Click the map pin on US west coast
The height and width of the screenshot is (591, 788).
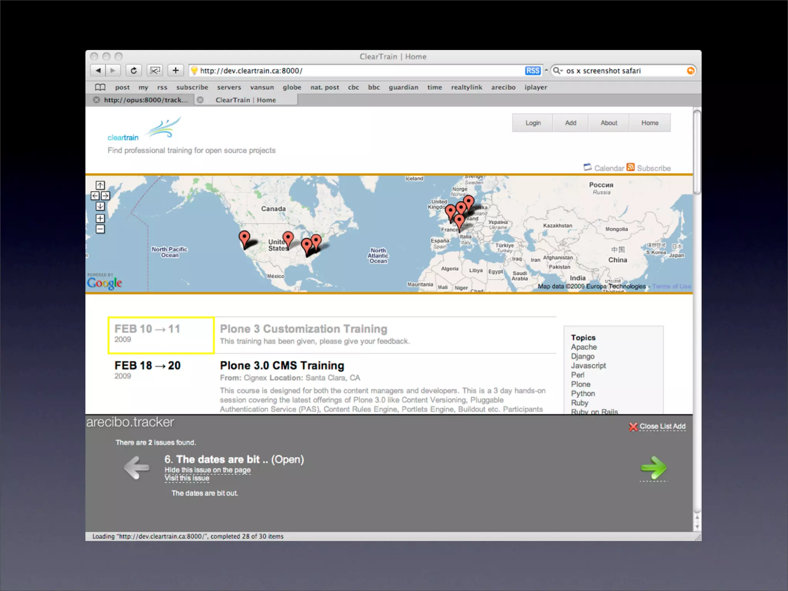pos(244,239)
